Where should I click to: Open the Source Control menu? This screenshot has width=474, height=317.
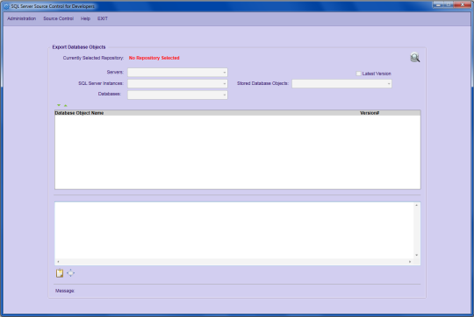point(58,18)
